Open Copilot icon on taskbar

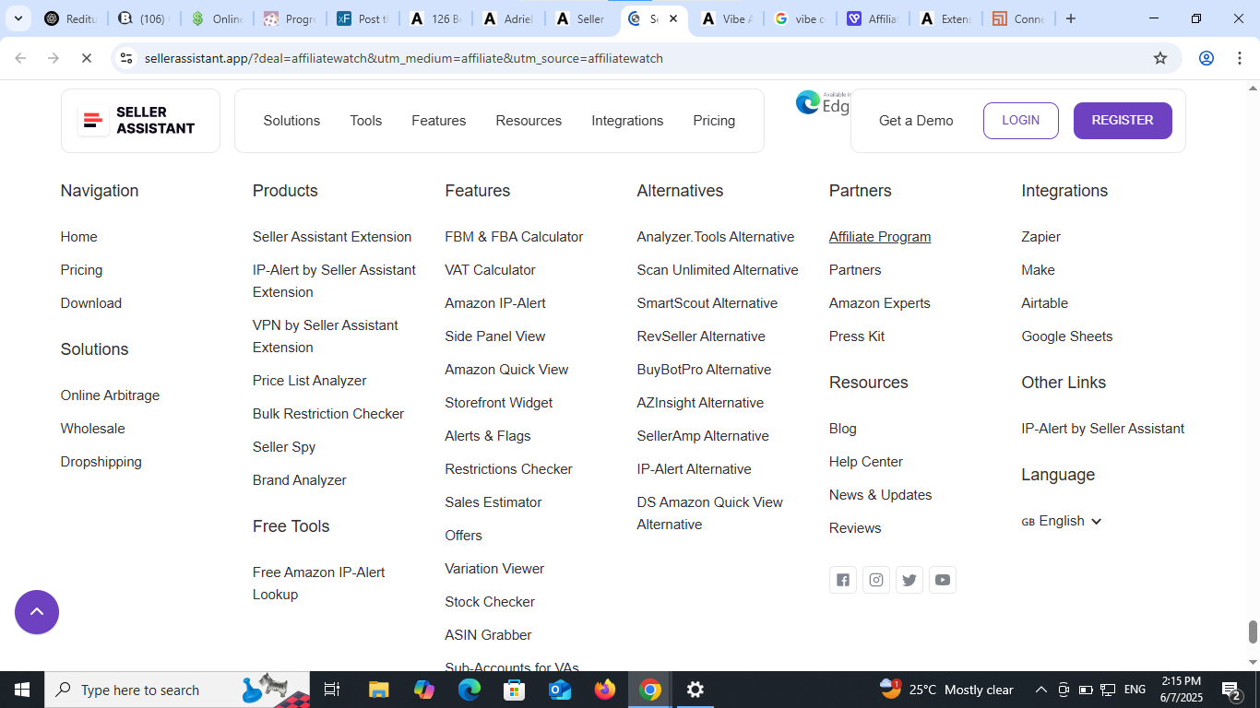[424, 690]
